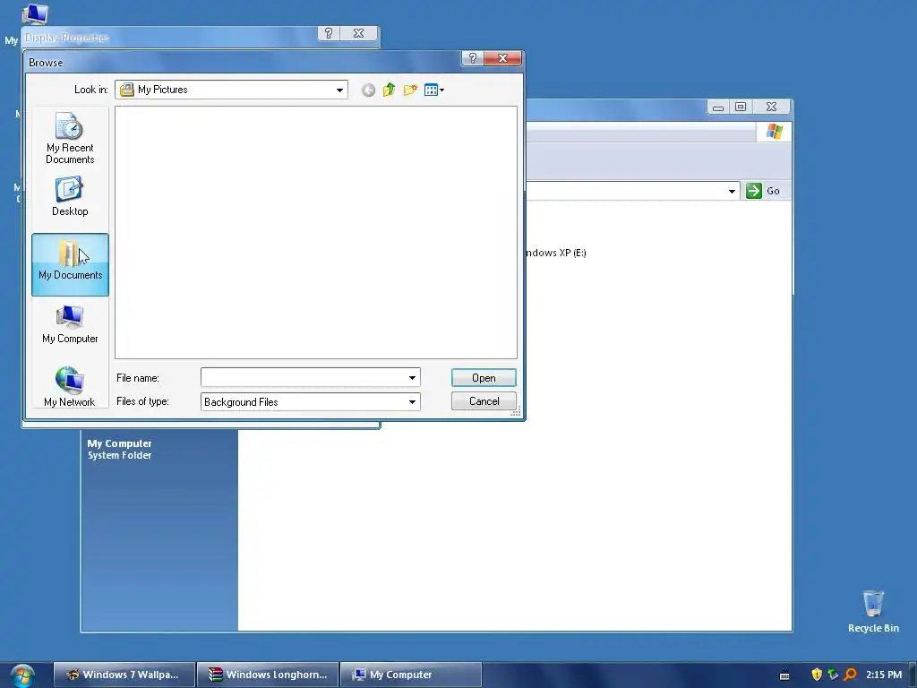Click the on-screen keyboard tray icon
Screen dimensions: 917x688
coord(784,675)
